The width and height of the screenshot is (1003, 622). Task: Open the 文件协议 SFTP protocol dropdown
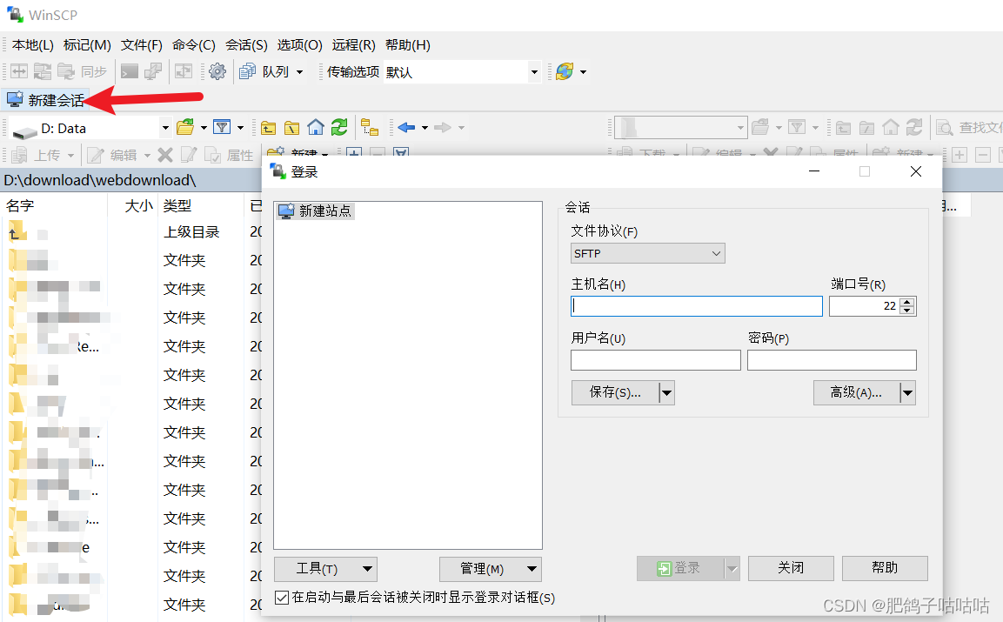[647, 253]
